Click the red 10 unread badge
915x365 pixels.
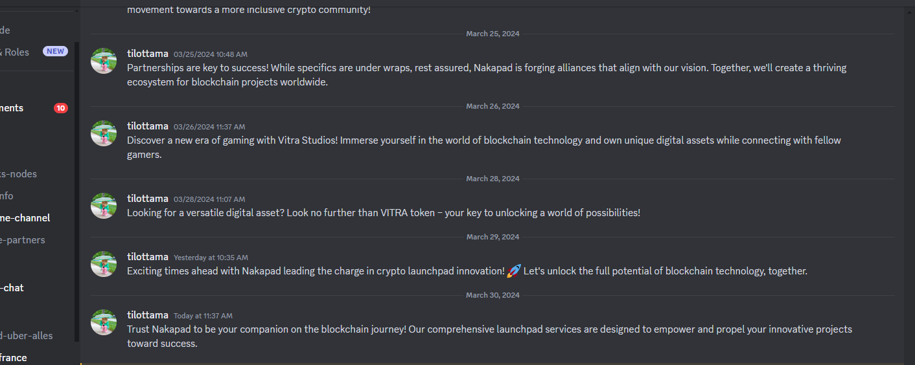[61, 108]
